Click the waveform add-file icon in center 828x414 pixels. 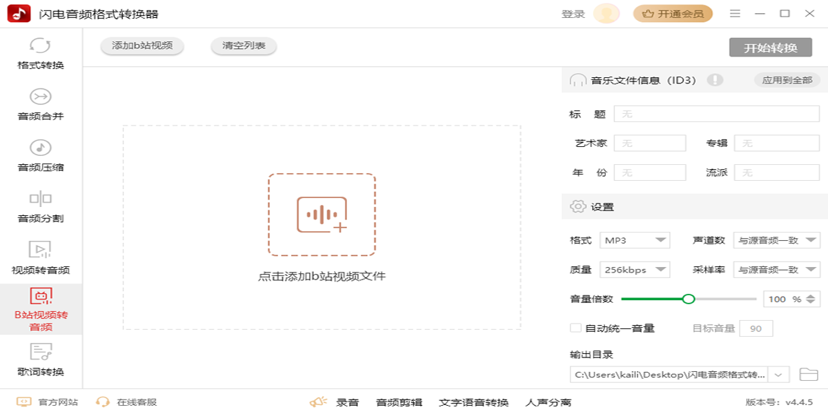pyautogui.click(x=322, y=215)
